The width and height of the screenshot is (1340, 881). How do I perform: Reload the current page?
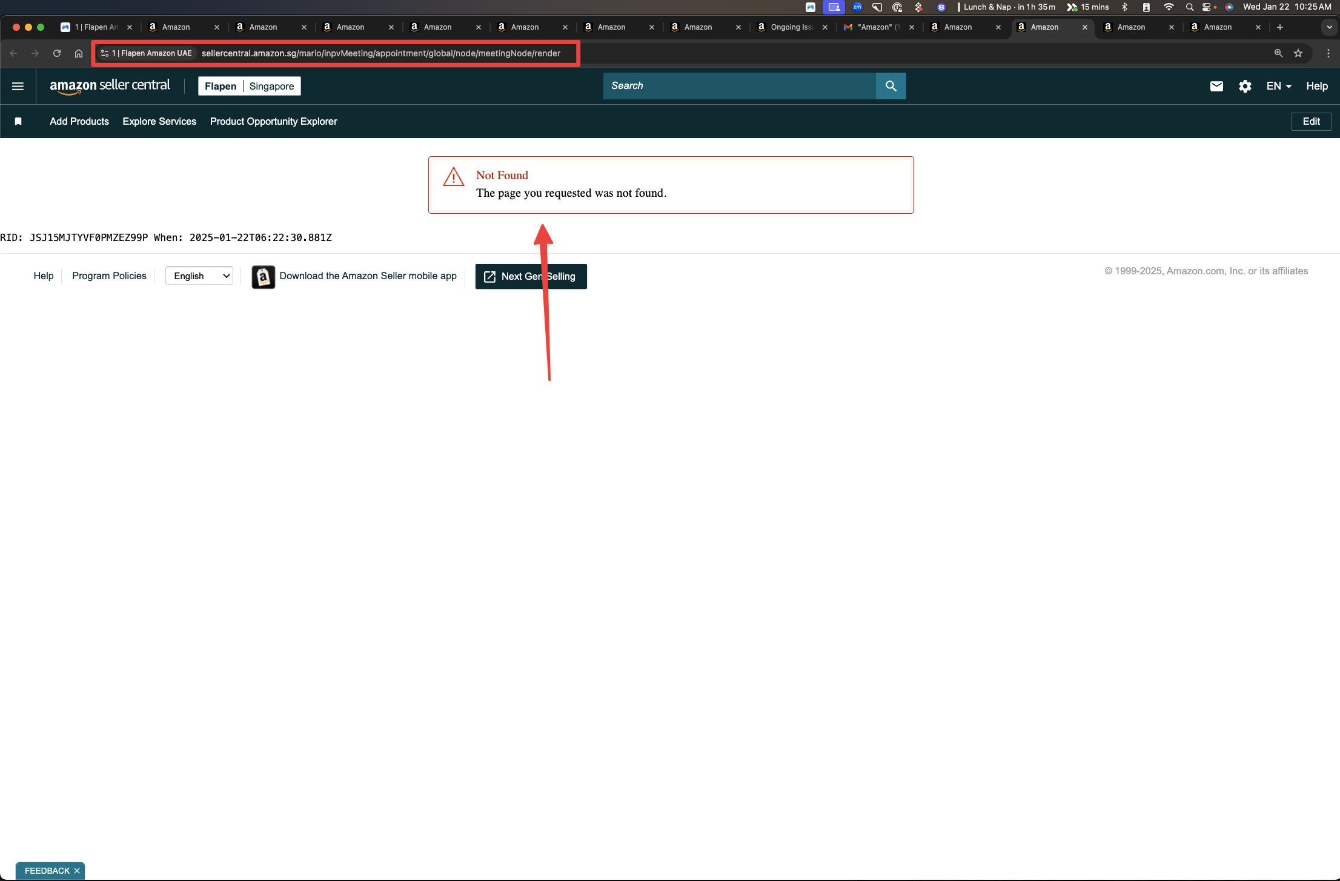(57, 53)
